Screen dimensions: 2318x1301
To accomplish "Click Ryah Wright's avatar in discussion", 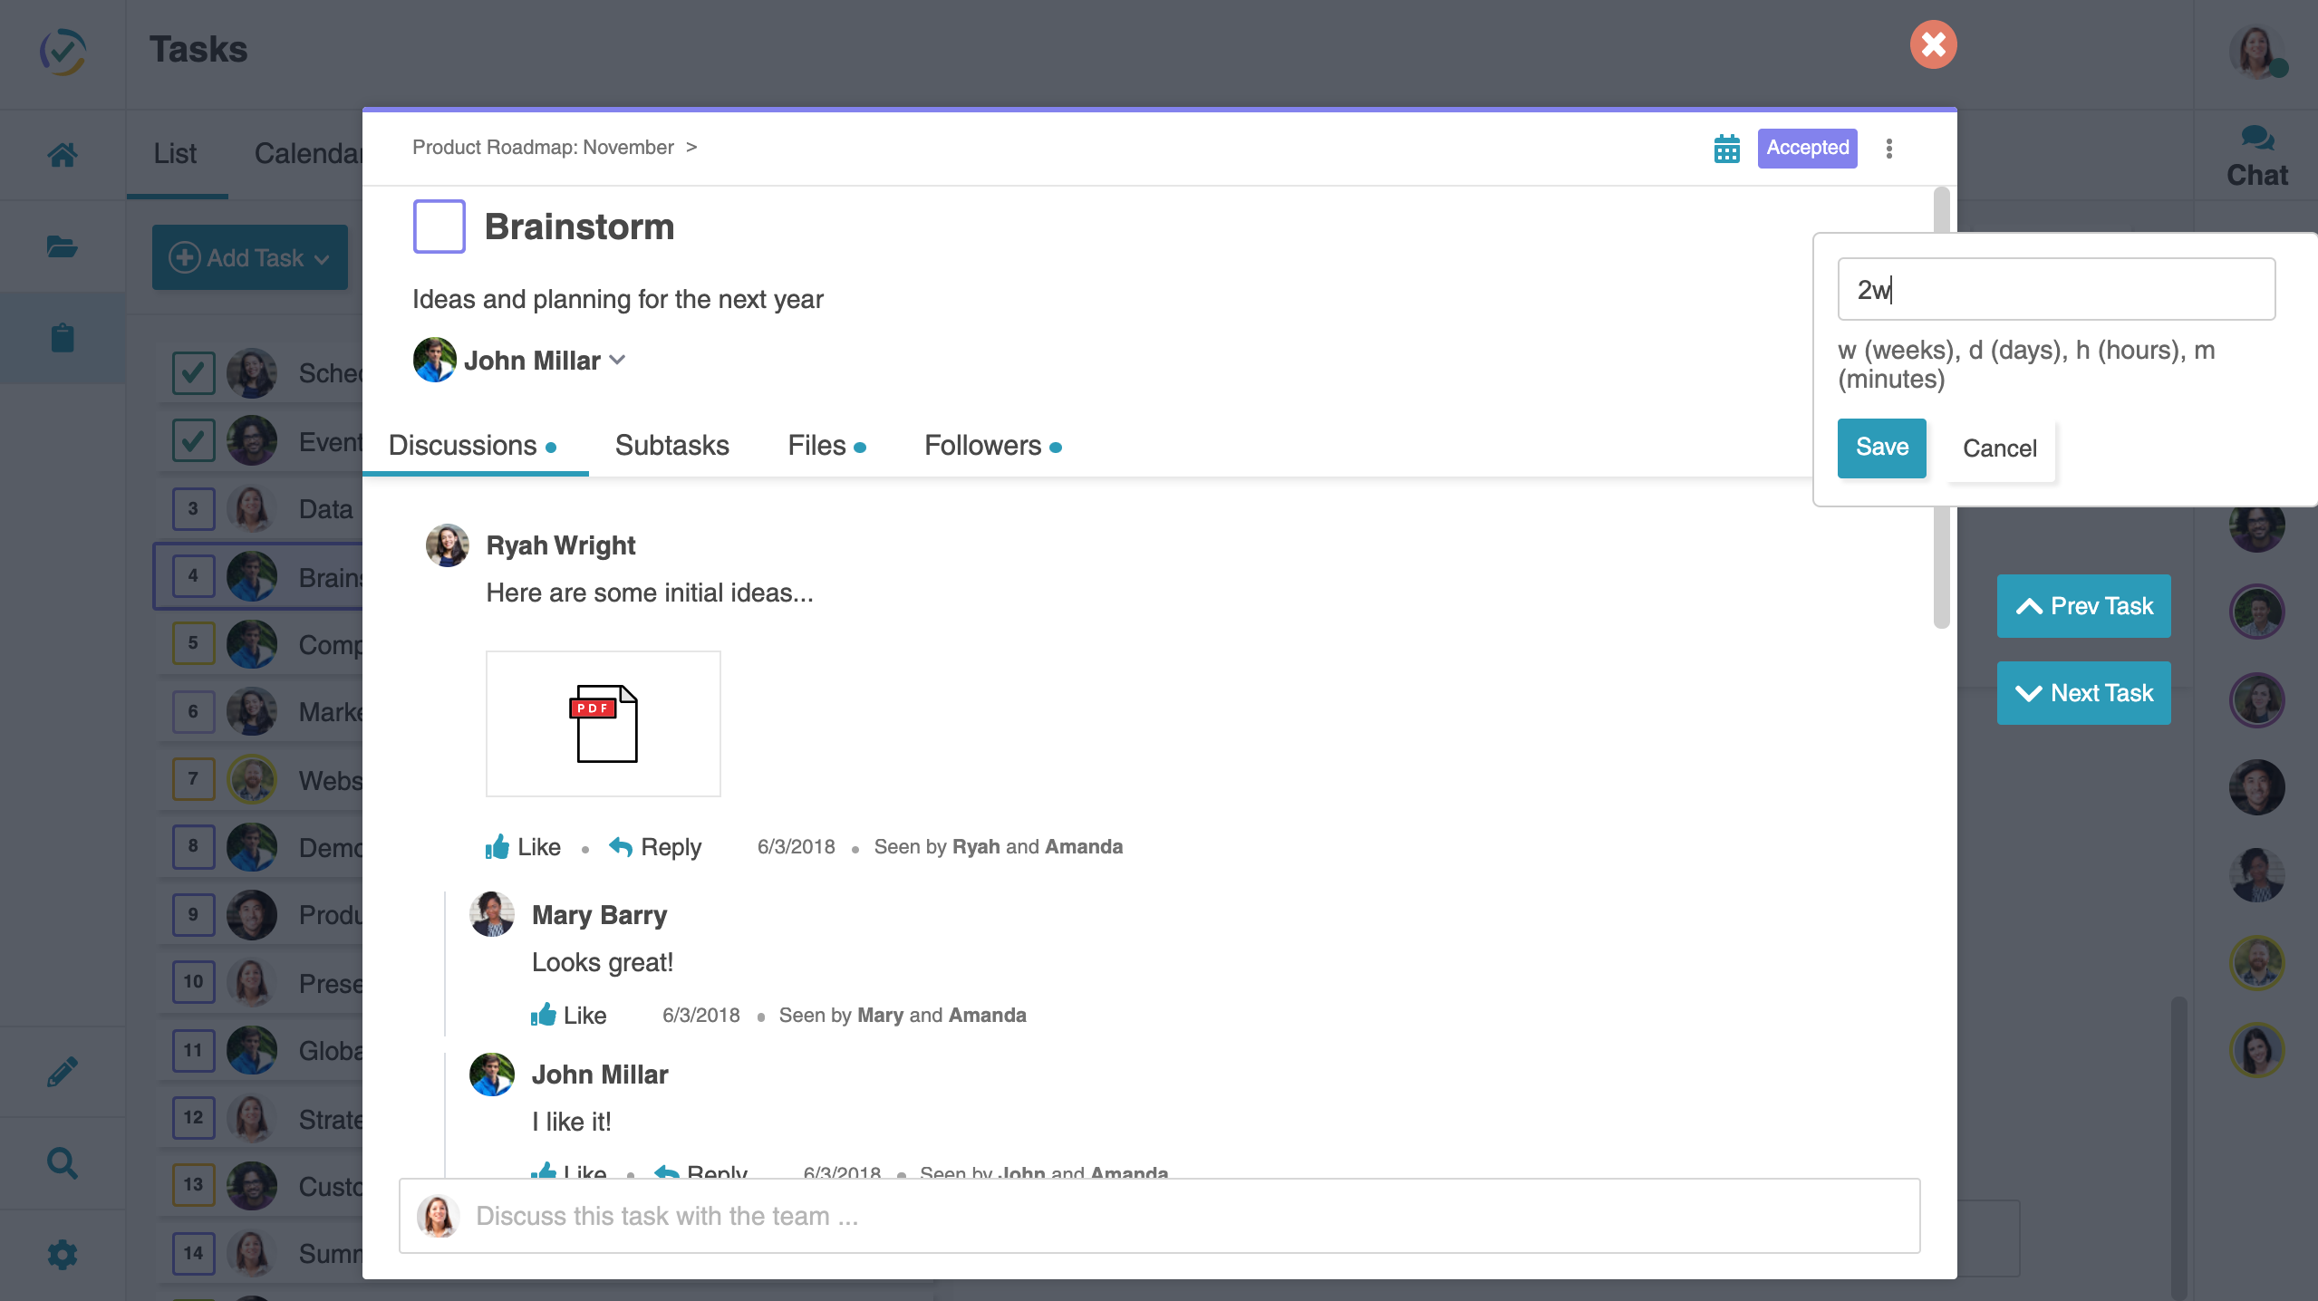I will pos(448,545).
